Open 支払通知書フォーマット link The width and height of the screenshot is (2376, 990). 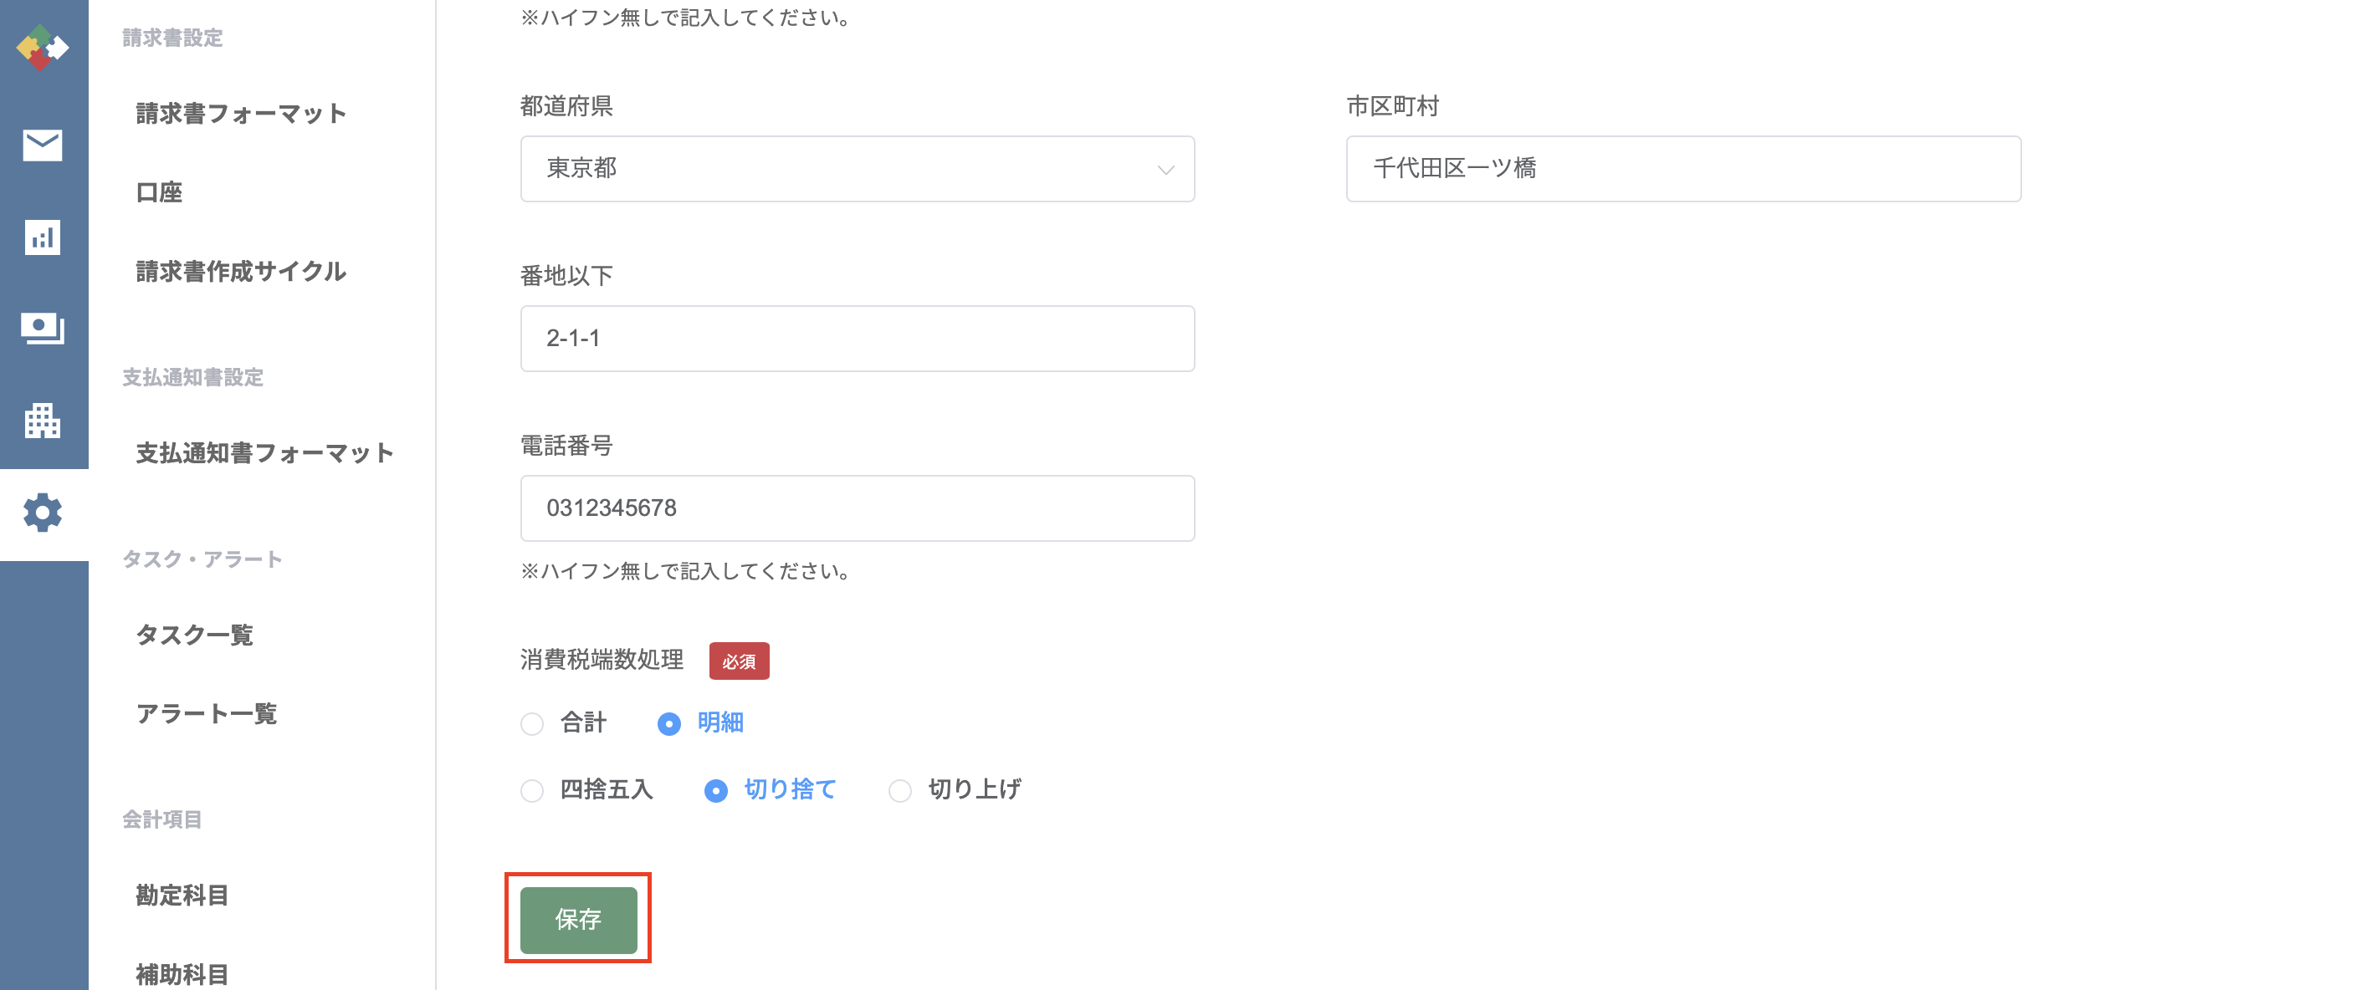(266, 452)
